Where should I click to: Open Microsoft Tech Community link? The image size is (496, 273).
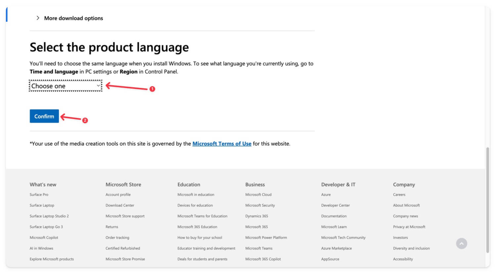[343, 238]
